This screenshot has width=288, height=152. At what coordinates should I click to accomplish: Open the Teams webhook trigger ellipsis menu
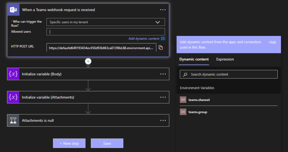tap(163, 10)
